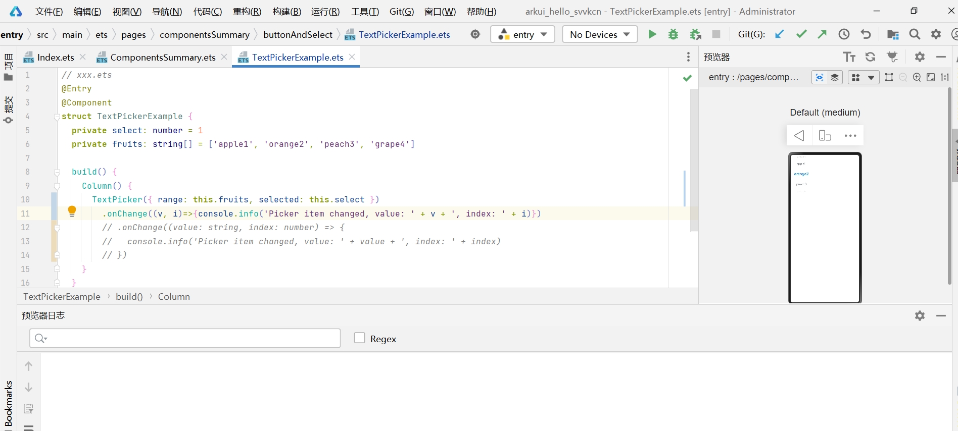This screenshot has width=958, height=431.
Task: Select build() in the code breadcrumb
Action: click(x=129, y=297)
